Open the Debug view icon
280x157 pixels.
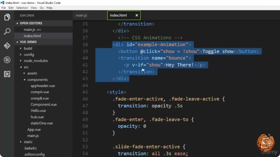pos(7,60)
